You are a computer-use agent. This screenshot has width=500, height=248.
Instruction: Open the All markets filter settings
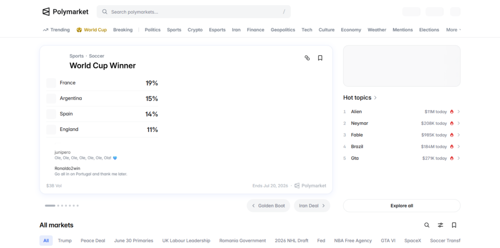440,225
